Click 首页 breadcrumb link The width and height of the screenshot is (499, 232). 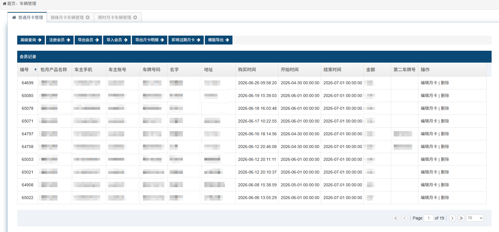[11, 4]
